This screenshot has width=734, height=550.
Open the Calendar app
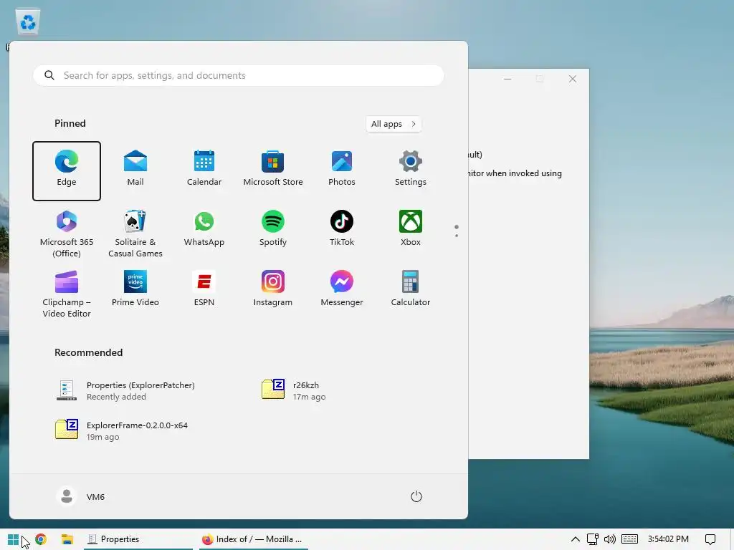[x=204, y=170]
